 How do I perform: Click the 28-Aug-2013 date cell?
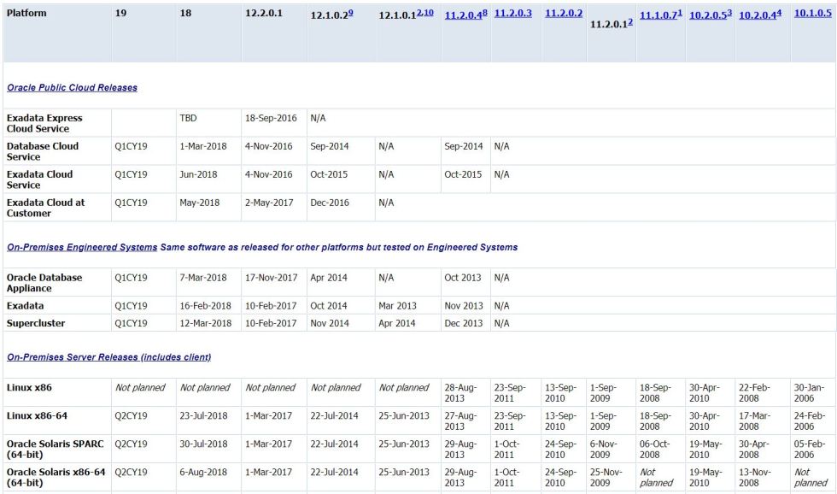[x=460, y=393]
